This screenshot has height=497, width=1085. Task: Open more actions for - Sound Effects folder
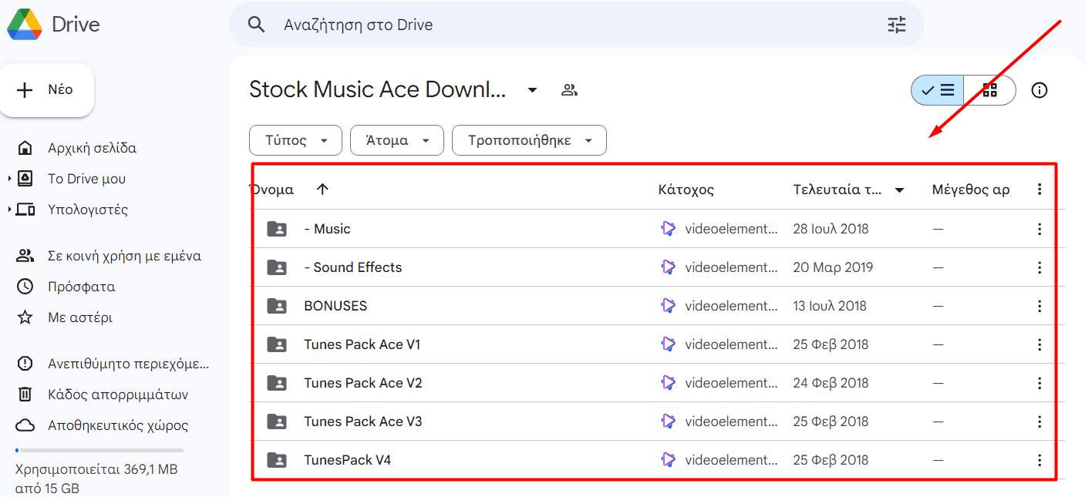click(x=1040, y=267)
